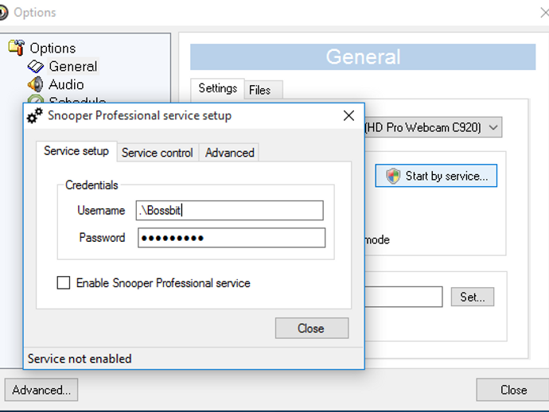The image size is (549, 412).
Task: Select General item in options tree
Action: (73, 66)
